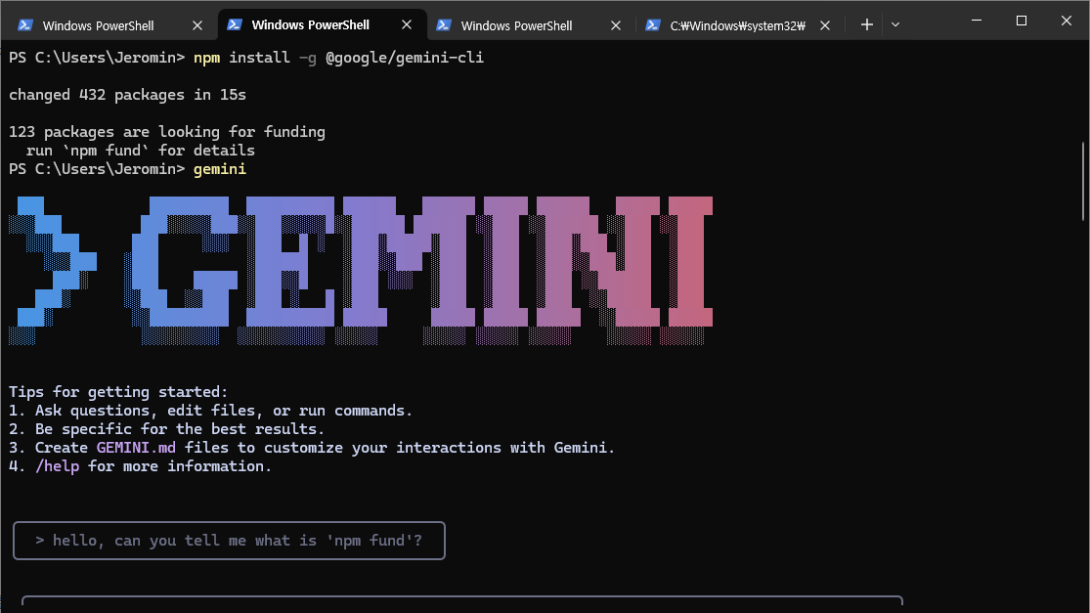The height and width of the screenshot is (613, 1090).
Task: Click 'run `npm fund` for details' line
Action: click(141, 151)
